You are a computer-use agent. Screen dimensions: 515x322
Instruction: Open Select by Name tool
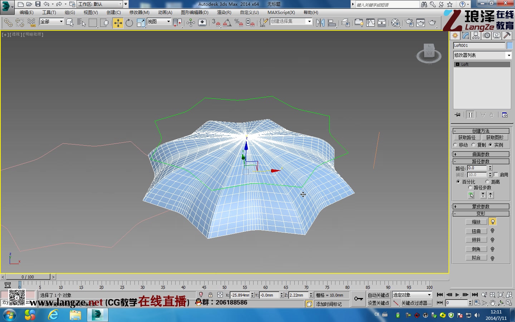pos(82,23)
